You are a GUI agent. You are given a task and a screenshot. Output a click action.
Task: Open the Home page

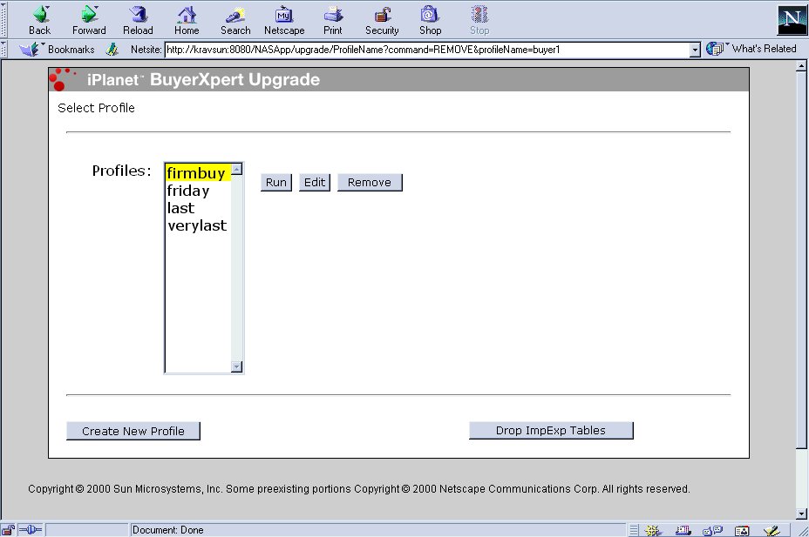point(187,21)
